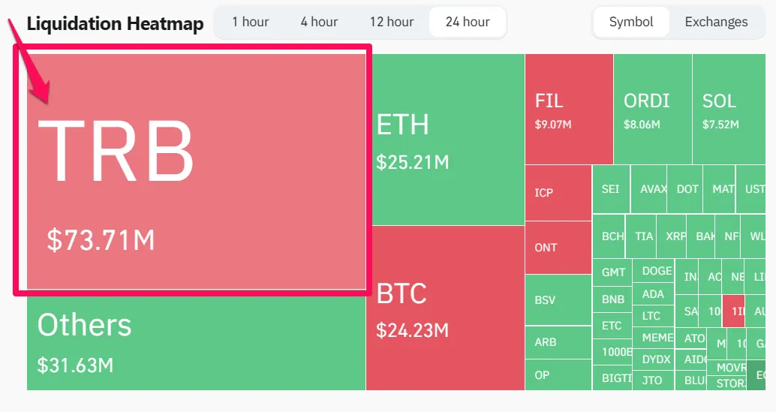Select the red ONT tile

(558, 248)
